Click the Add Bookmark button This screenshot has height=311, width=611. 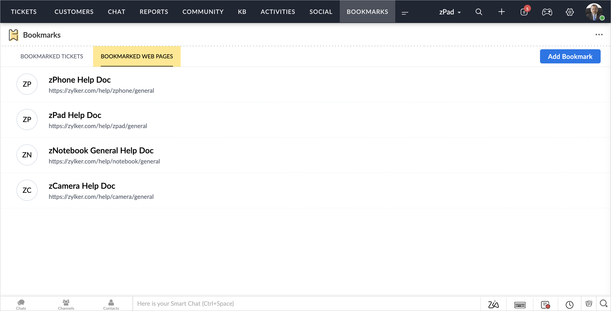[570, 56]
